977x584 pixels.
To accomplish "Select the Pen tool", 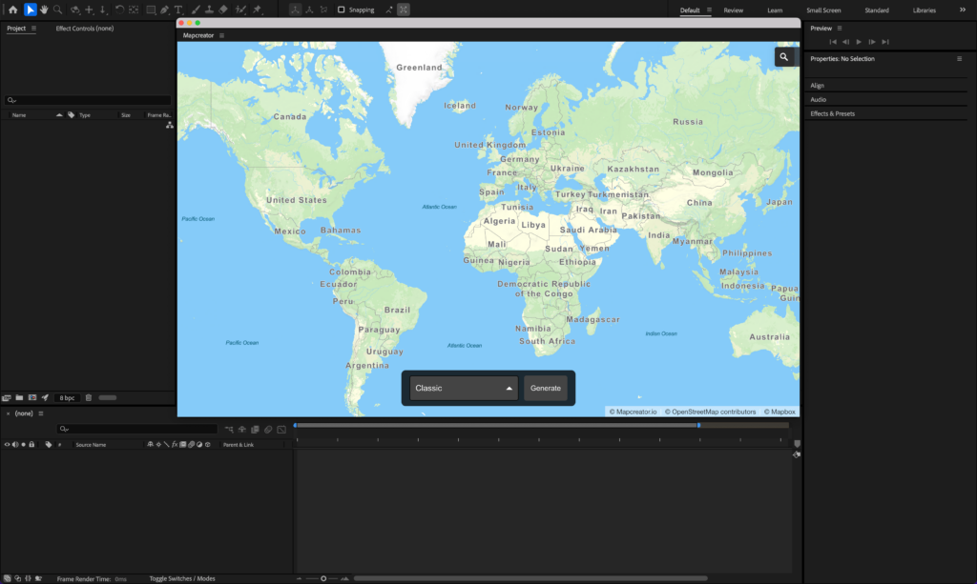I will (x=164, y=10).
